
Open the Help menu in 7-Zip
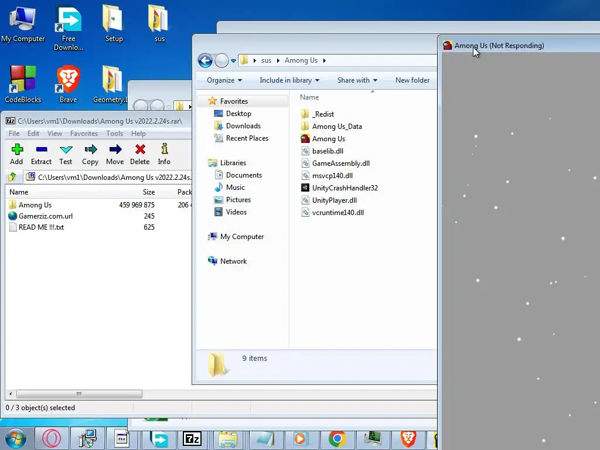[138, 133]
